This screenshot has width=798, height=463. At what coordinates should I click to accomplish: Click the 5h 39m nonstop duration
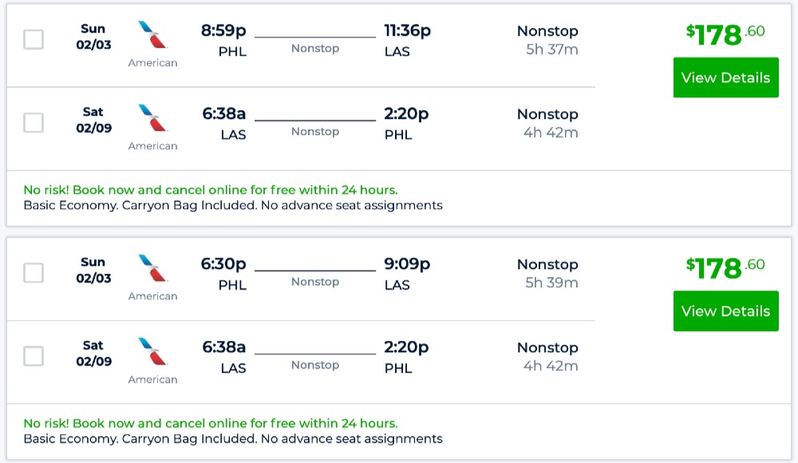click(x=551, y=283)
